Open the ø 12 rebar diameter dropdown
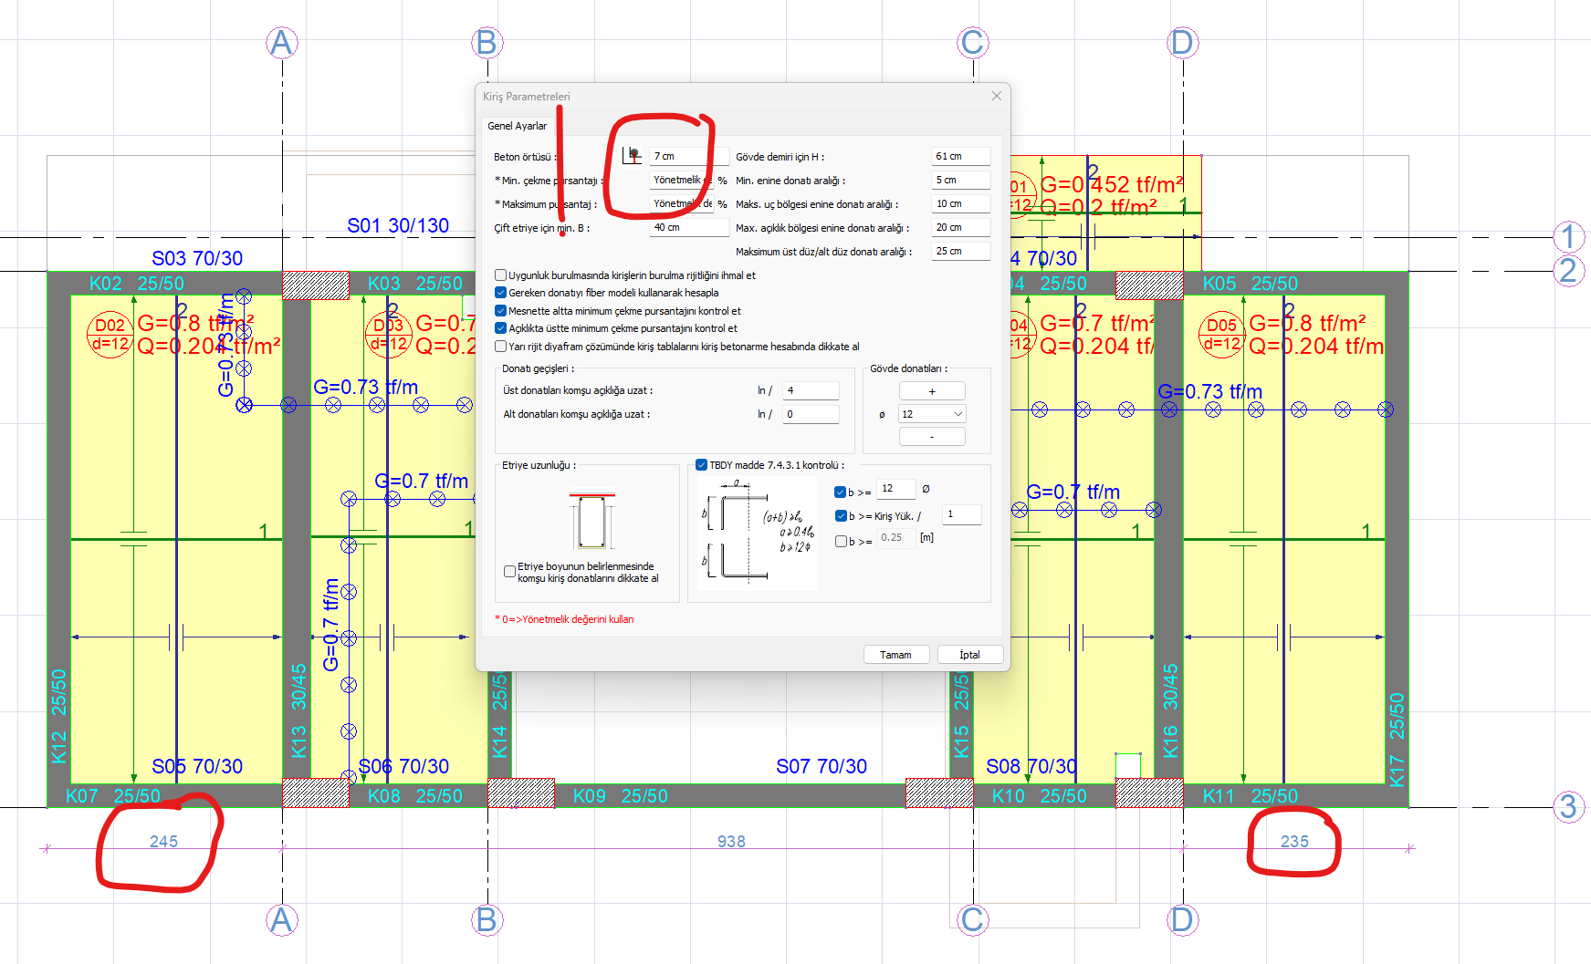 (x=931, y=414)
